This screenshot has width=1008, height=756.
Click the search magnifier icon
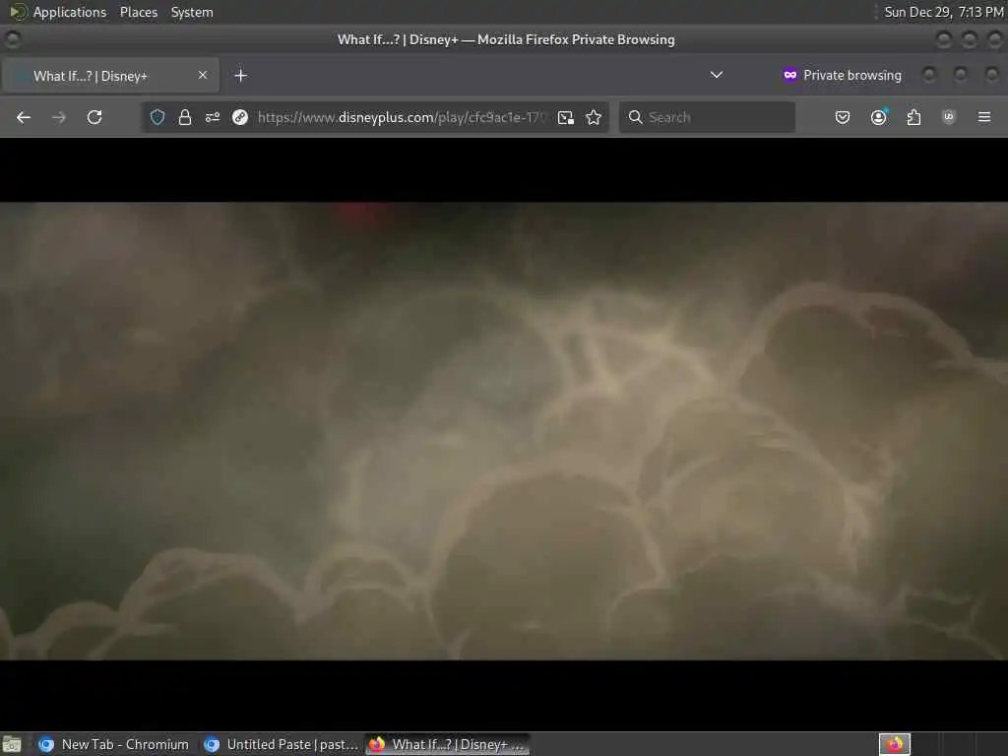(635, 117)
